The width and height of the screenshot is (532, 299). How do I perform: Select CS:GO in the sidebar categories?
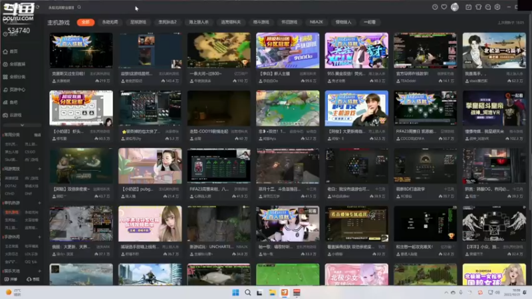pyautogui.click(x=30, y=152)
